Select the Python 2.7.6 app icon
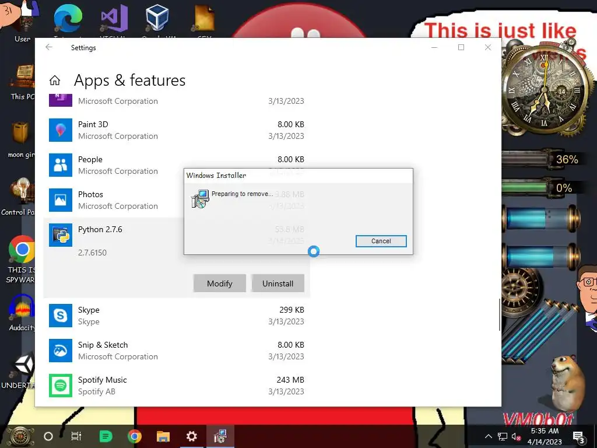 pos(61,235)
